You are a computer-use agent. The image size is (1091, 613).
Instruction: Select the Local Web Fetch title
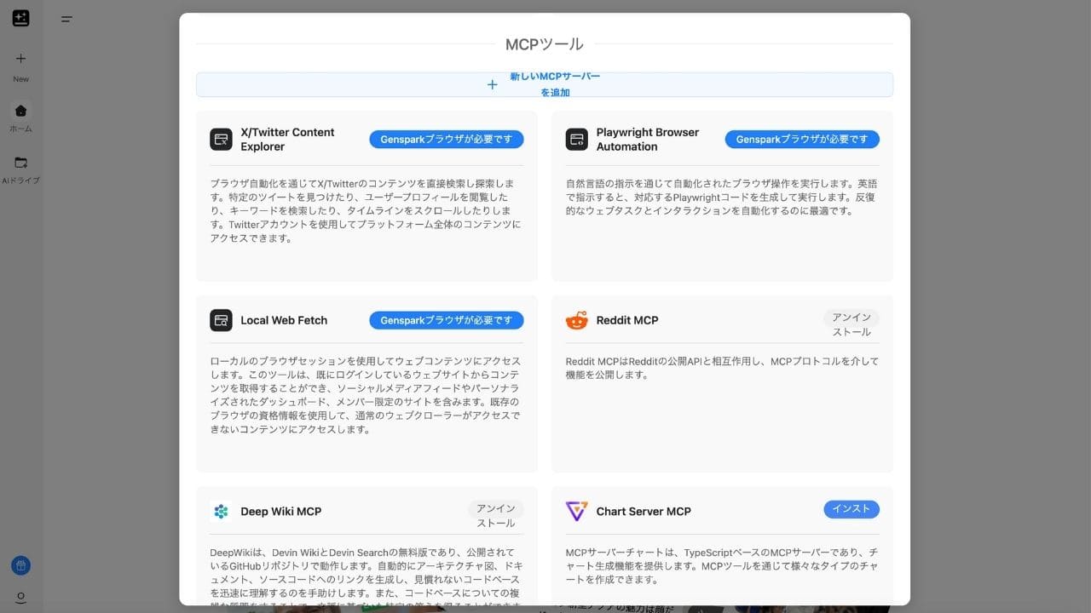[284, 320]
